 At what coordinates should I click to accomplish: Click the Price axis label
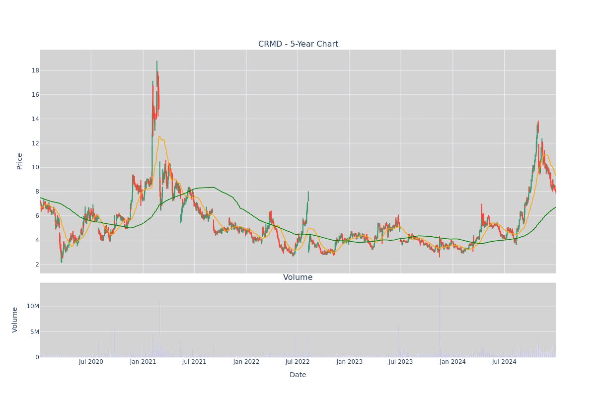point(19,161)
